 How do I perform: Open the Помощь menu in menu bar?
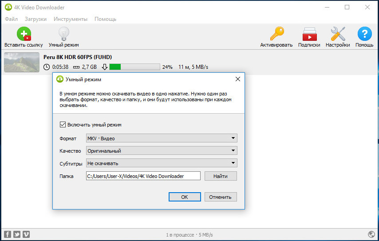point(105,19)
